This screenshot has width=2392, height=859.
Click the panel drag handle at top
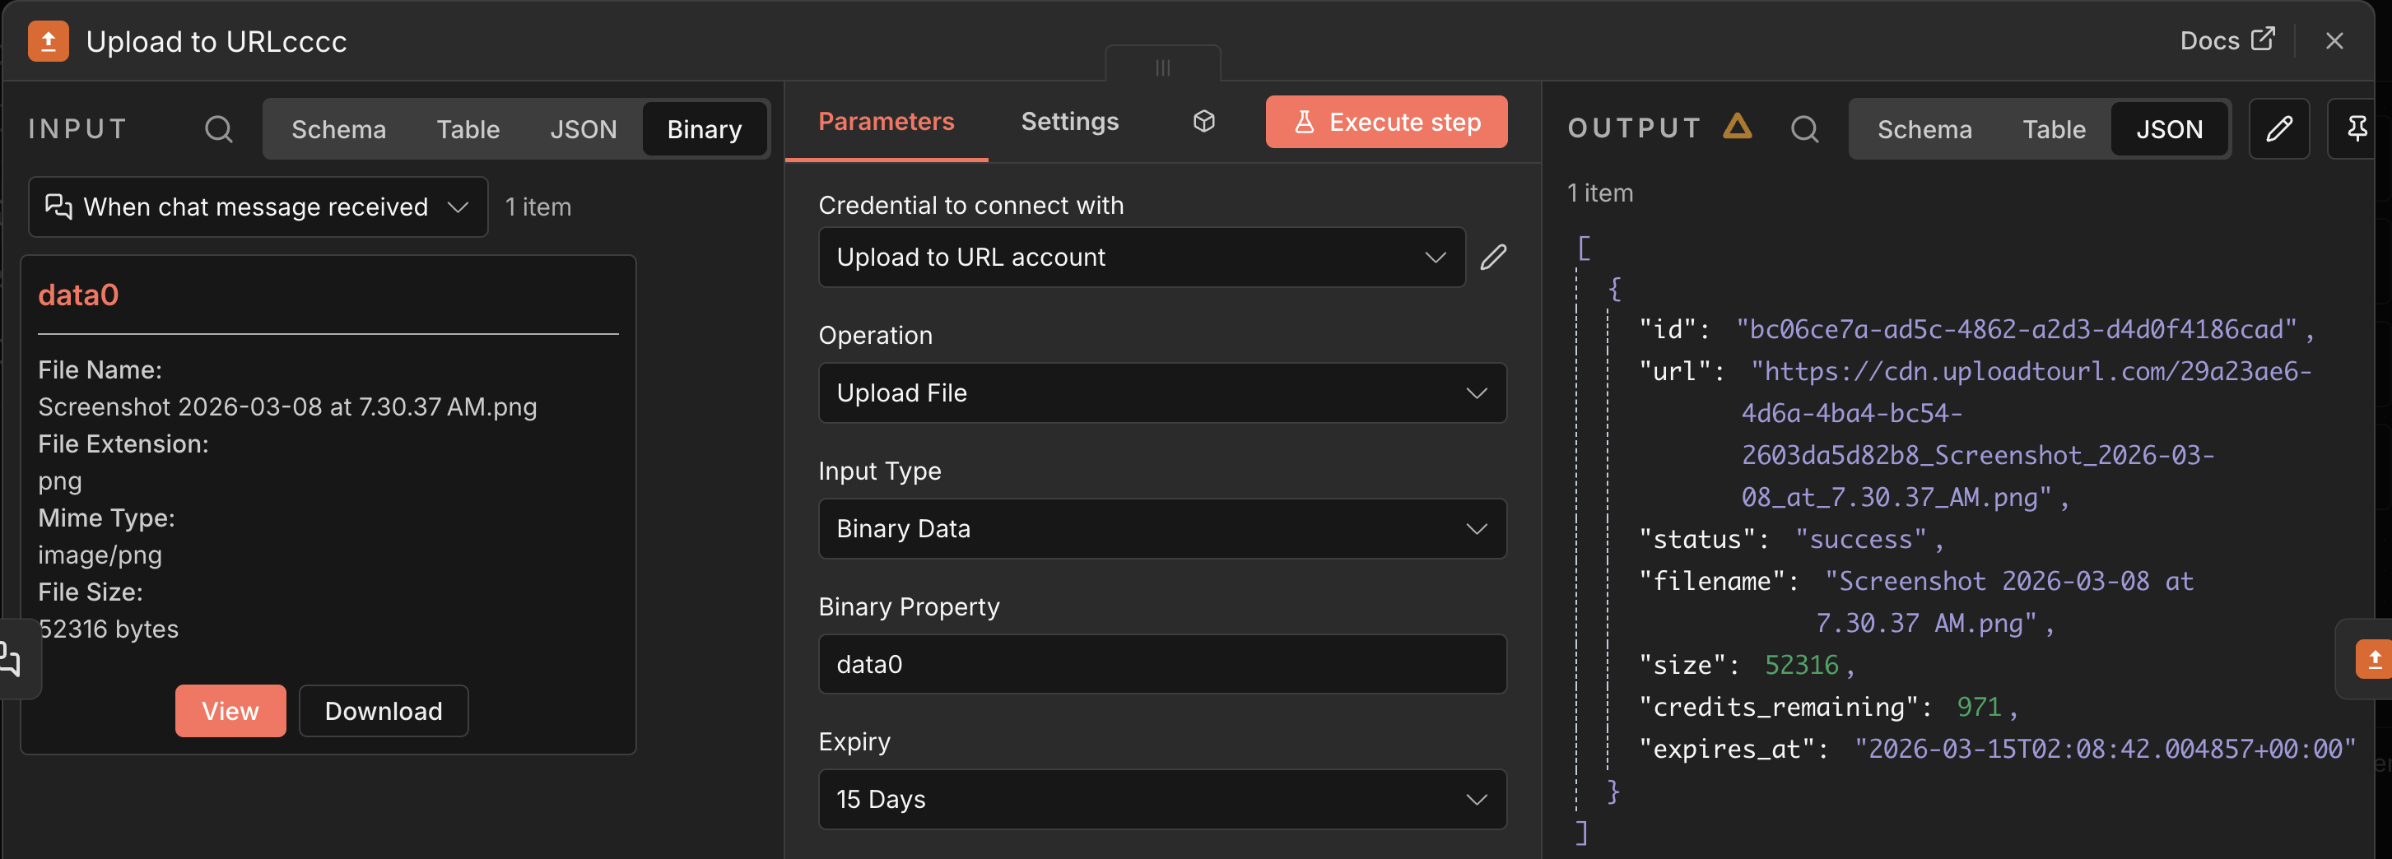pyautogui.click(x=1162, y=67)
